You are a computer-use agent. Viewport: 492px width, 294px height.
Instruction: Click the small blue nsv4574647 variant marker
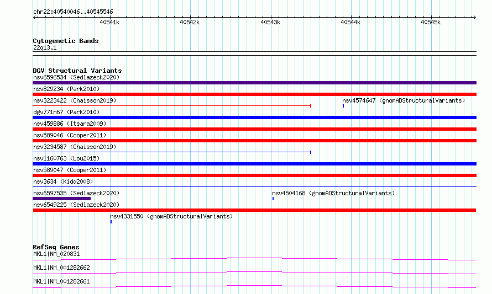(343, 106)
